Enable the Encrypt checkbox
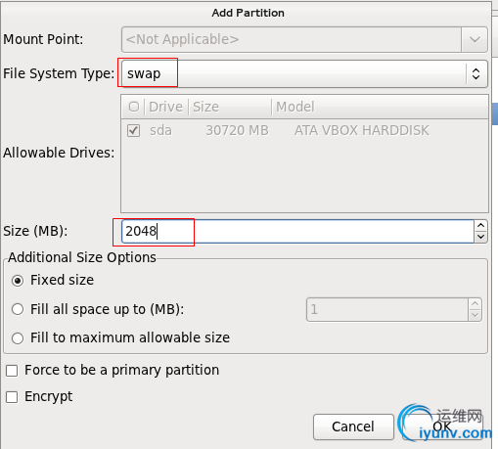Screen dimensions: 498x449 click(12, 397)
